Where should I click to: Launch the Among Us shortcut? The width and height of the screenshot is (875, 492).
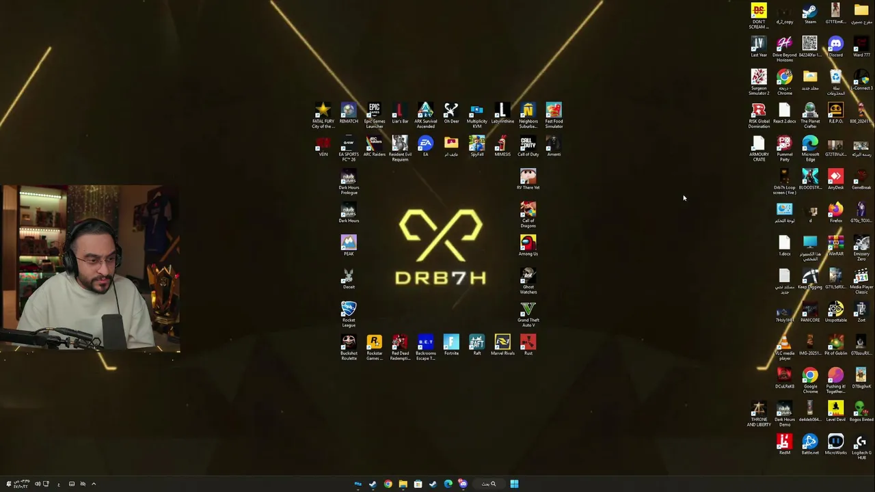click(528, 245)
